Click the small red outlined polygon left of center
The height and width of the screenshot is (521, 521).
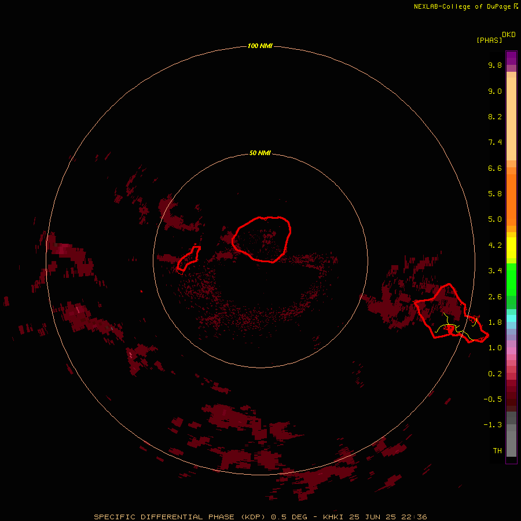188,259
